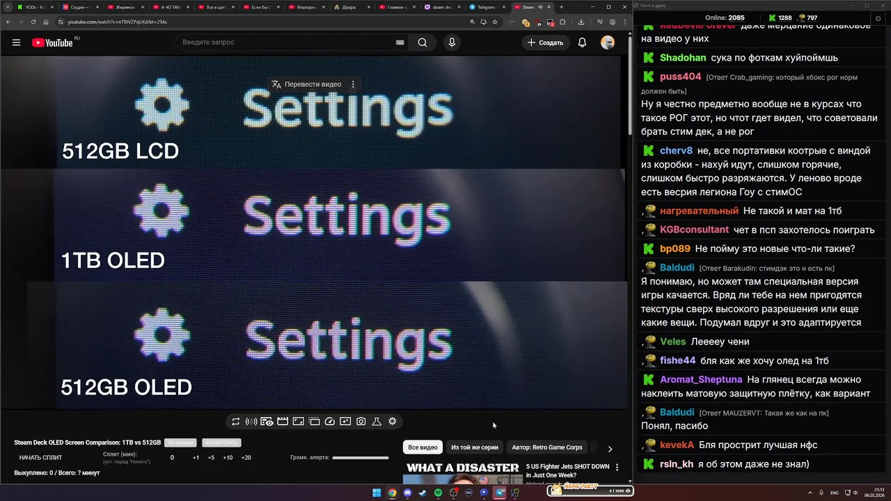Click the flask experiments icon in toolbar
Screen dimensions: 891x501
pos(377,422)
